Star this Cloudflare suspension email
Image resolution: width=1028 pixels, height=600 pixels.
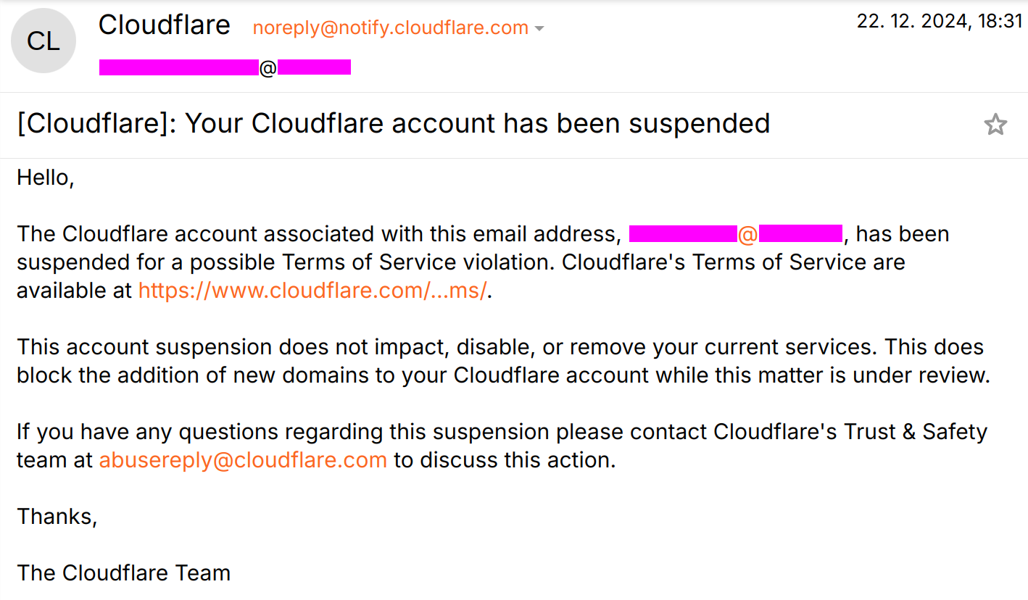pos(995,125)
